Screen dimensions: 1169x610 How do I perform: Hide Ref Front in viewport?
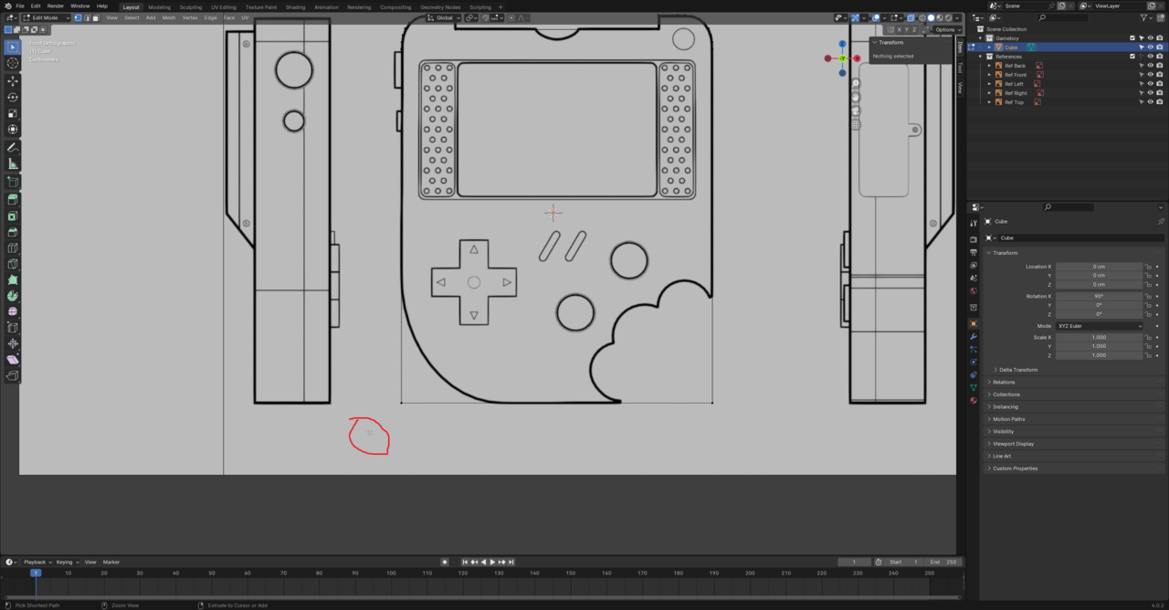pos(1150,75)
